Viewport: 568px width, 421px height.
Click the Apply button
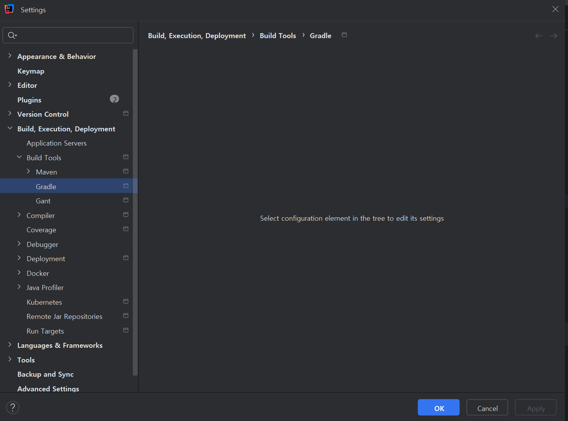536,408
